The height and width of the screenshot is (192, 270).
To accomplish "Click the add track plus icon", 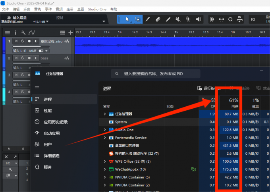I will (70, 33).
